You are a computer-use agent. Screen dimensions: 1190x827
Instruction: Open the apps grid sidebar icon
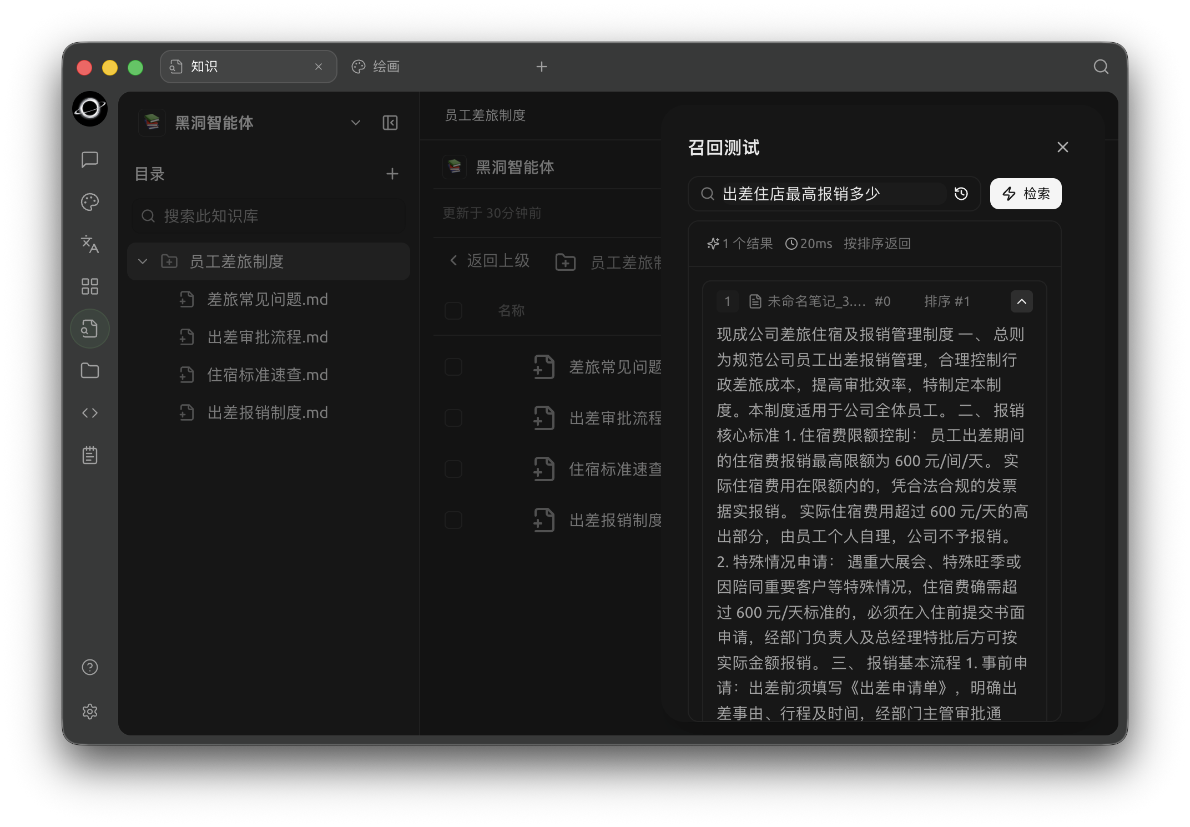tap(89, 286)
